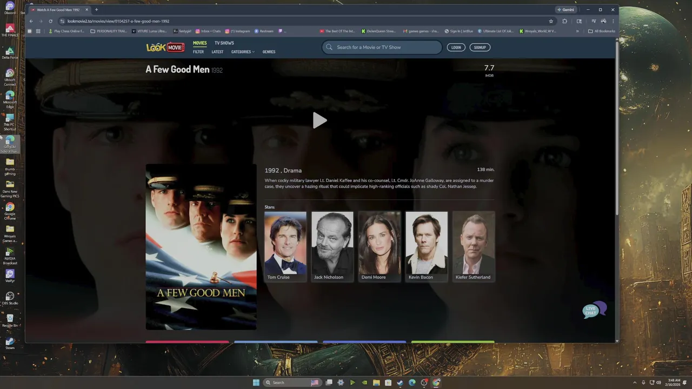Expand the Categories dropdown
Viewport: 692px width, 389px height.
click(x=243, y=52)
